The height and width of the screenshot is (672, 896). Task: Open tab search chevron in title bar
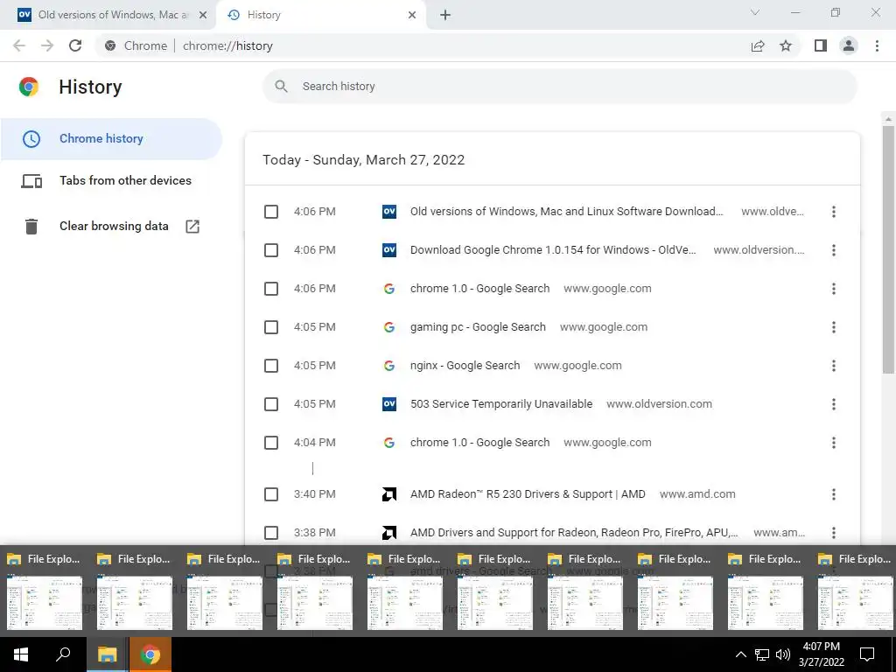[x=755, y=12]
